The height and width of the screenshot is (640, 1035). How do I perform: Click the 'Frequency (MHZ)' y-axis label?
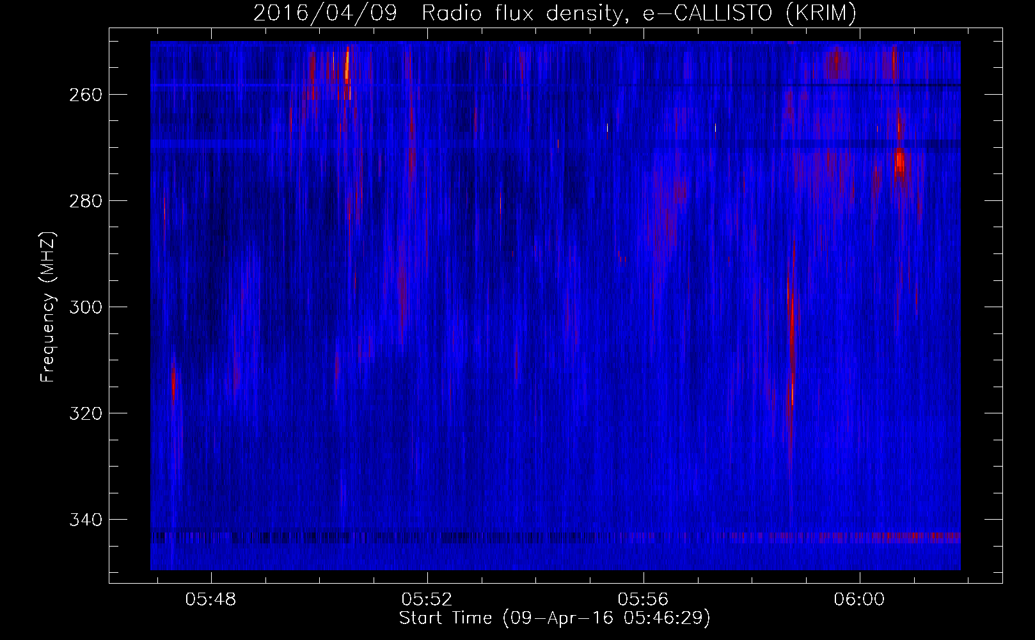[x=48, y=307]
